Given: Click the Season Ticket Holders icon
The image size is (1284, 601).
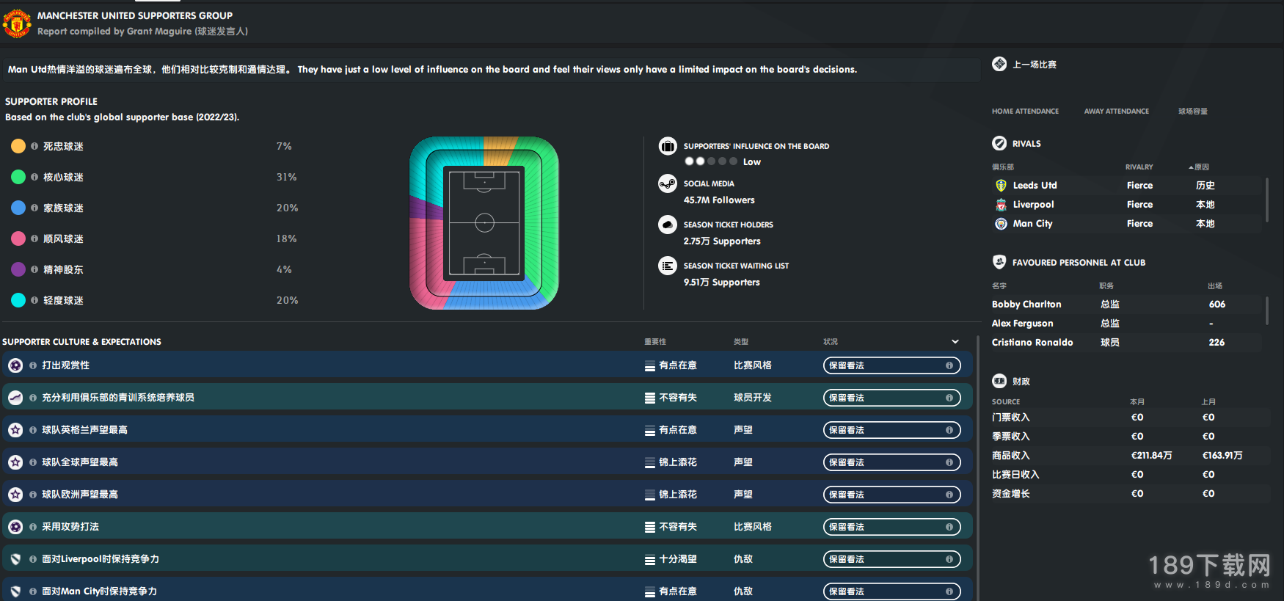Looking at the screenshot, I should 668,225.
